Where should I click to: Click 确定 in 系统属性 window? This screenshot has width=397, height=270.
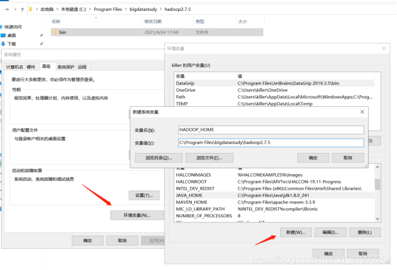pos(88,240)
